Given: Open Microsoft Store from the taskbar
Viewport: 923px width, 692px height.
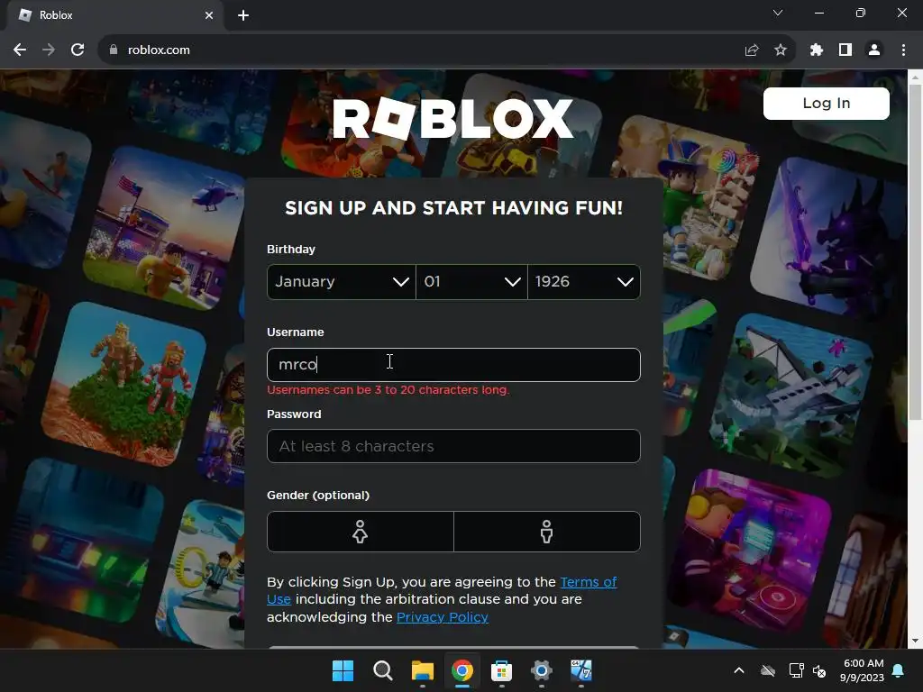Looking at the screenshot, I should click(501, 670).
